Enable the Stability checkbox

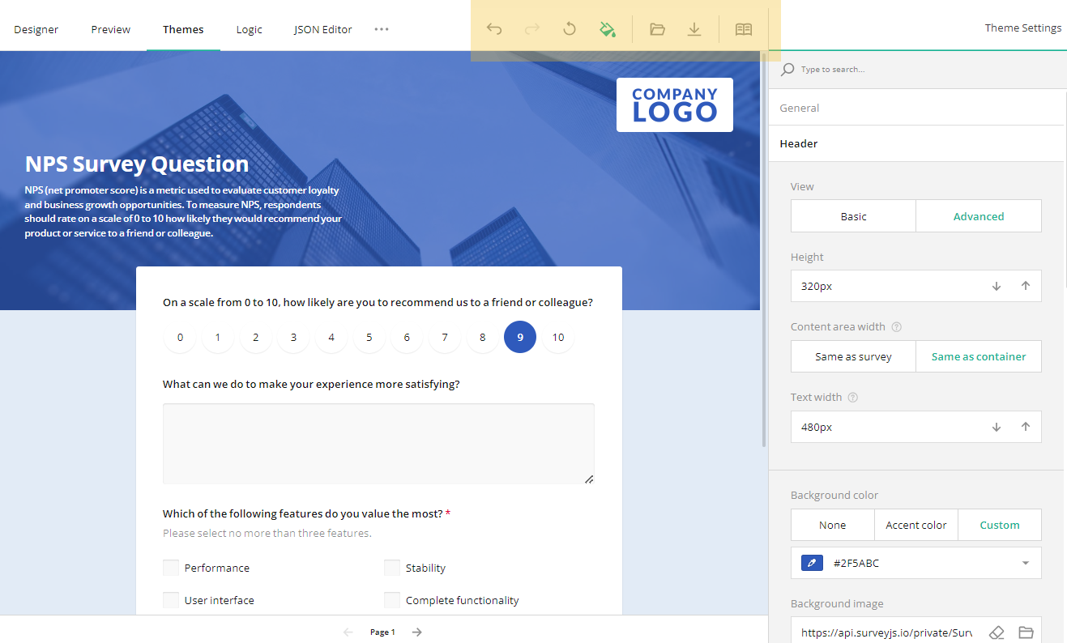[x=392, y=568]
